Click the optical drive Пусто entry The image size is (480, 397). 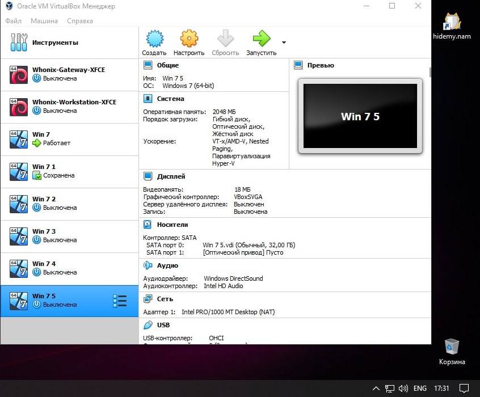click(243, 252)
